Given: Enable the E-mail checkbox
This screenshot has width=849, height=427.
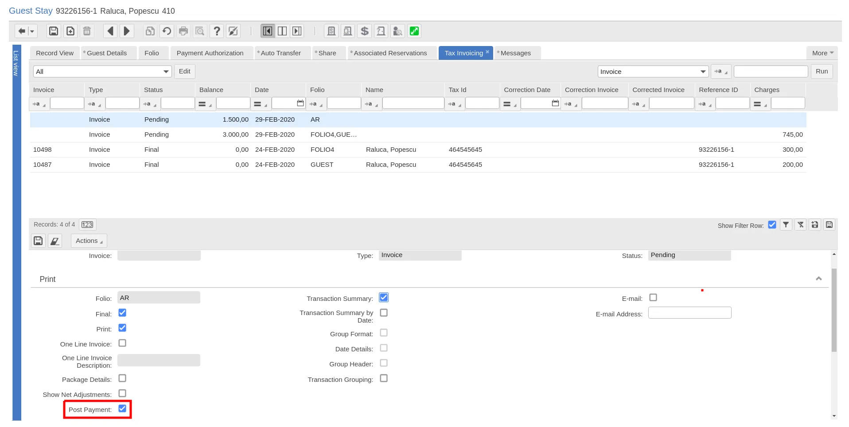Looking at the screenshot, I should tap(653, 297).
